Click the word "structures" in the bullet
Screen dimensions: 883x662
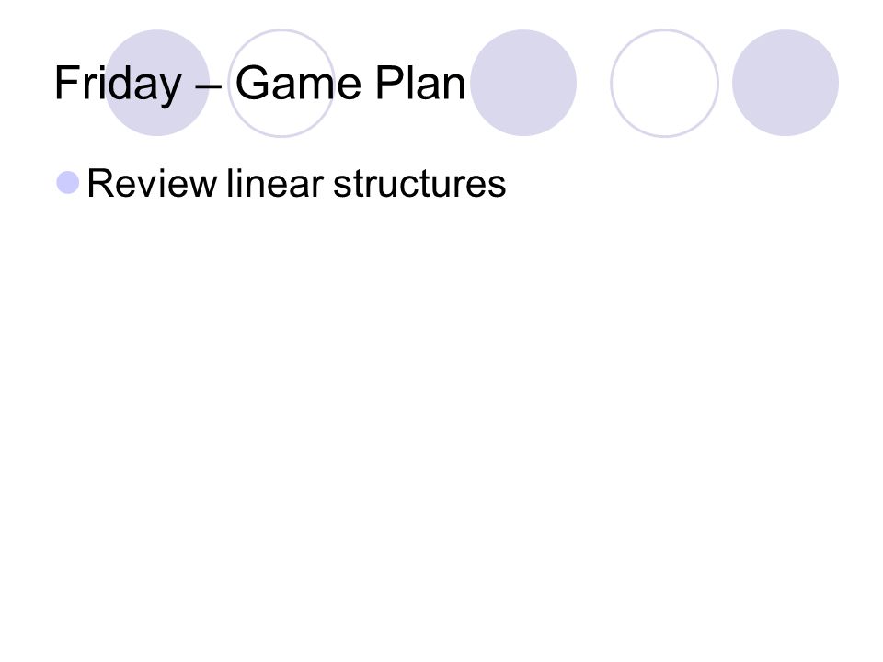(x=419, y=184)
